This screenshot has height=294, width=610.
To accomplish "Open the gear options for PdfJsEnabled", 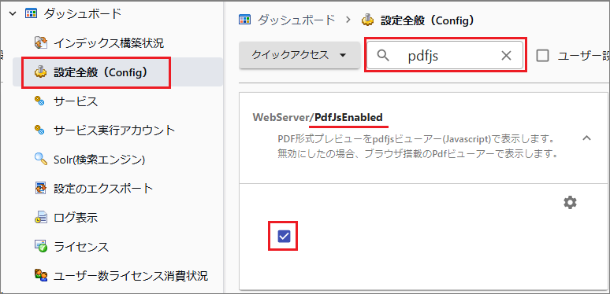I will (570, 202).
